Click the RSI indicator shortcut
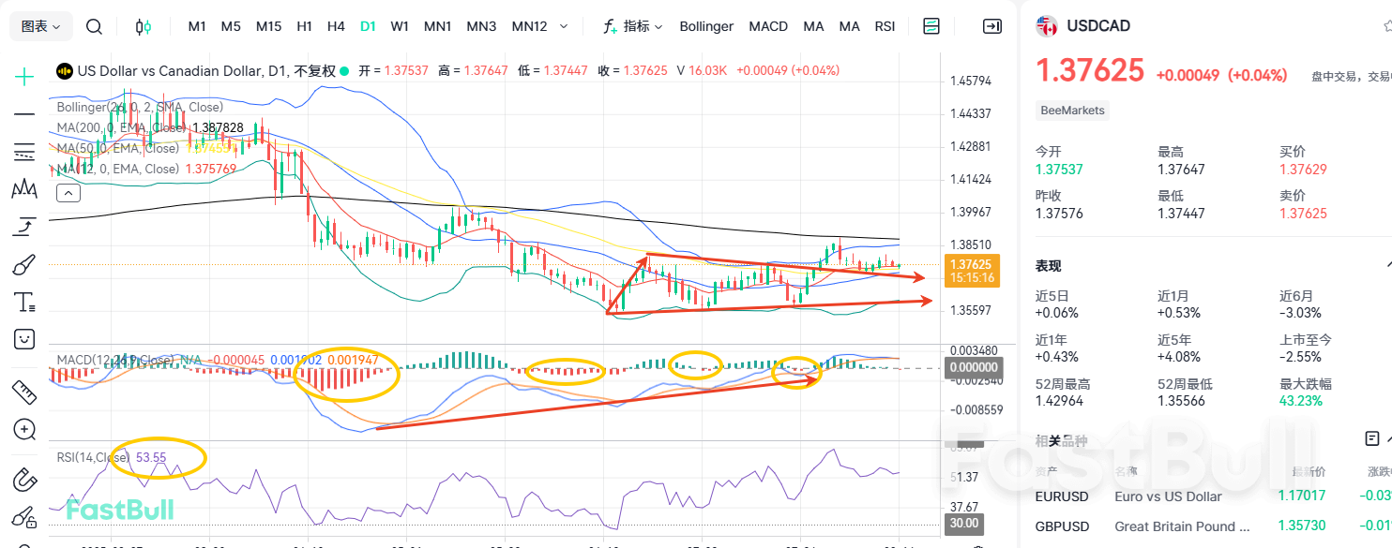The height and width of the screenshot is (548, 1392). [x=885, y=26]
